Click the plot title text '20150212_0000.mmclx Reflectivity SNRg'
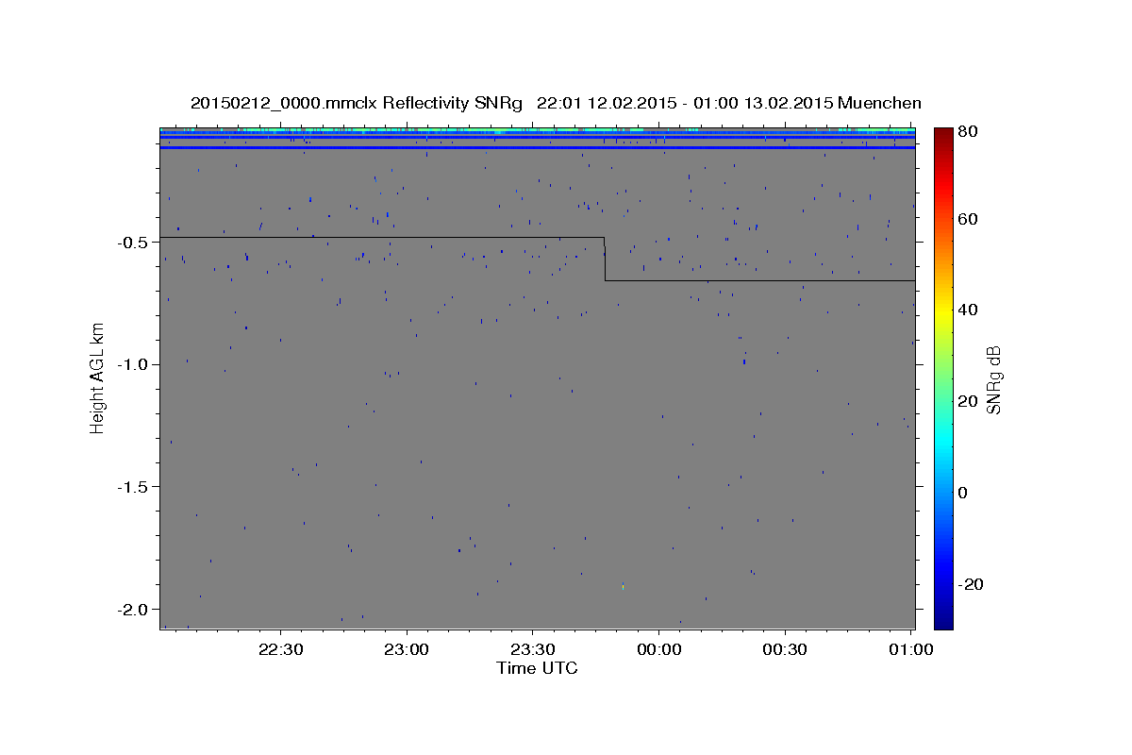Screen dimensions: 1132x755 [x=357, y=103]
